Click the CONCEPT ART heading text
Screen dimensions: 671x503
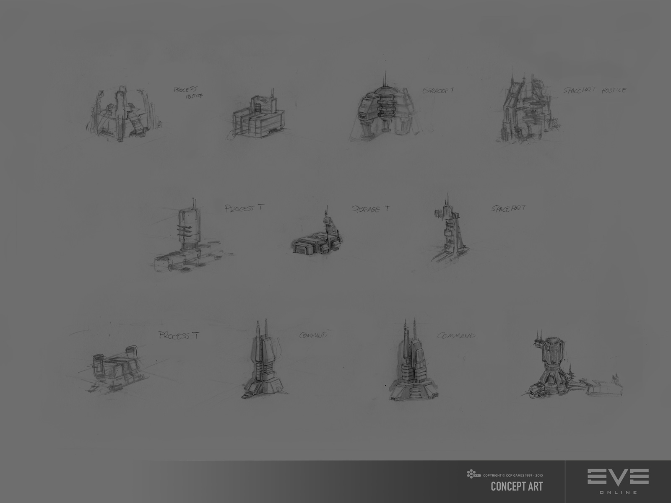click(517, 486)
